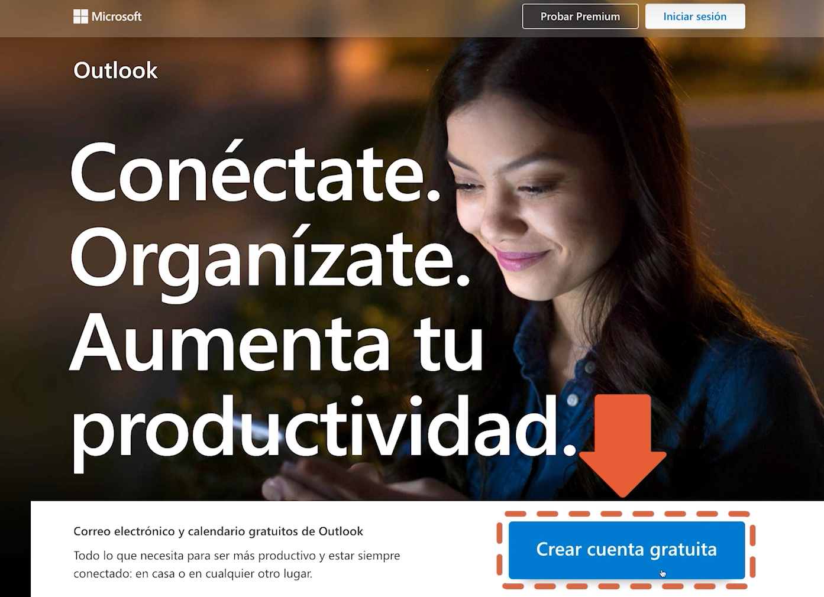
Task: Click the cursor hovering over signup button
Action: 663,573
